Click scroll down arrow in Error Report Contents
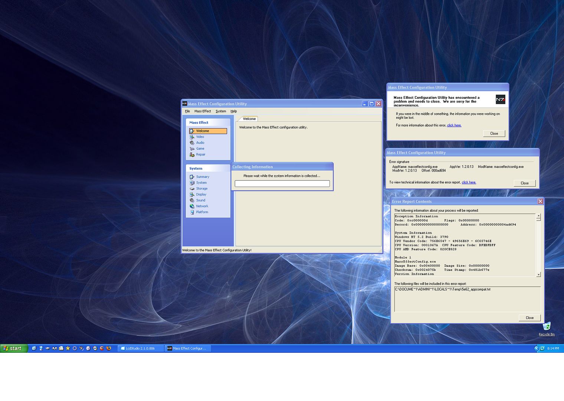Viewport: 564px width, 401px height. [538, 274]
